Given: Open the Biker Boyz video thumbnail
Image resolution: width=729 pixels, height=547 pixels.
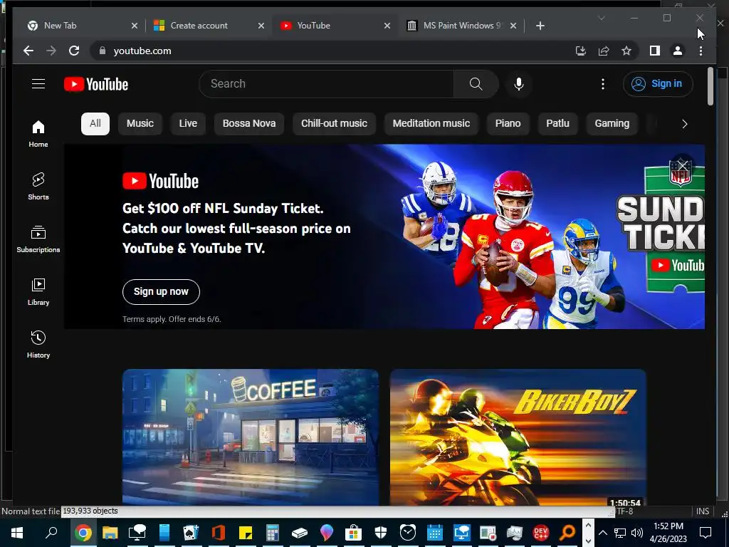Looking at the screenshot, I should click(518, 437).
